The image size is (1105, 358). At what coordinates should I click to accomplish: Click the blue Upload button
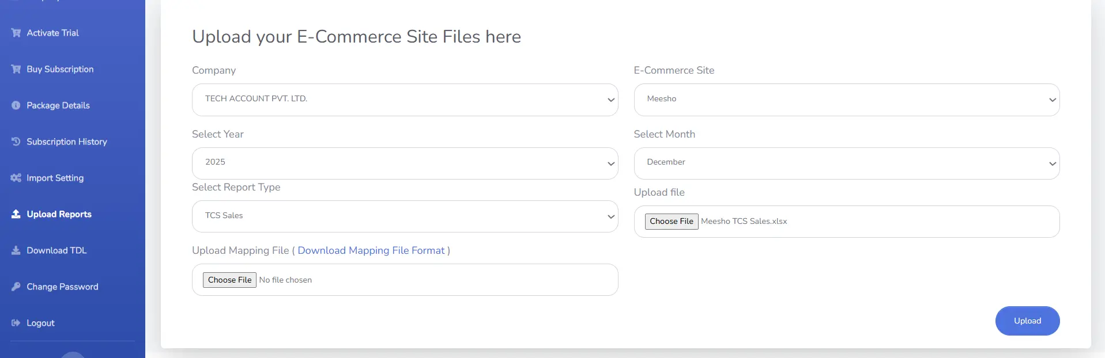coord(1027,321)
